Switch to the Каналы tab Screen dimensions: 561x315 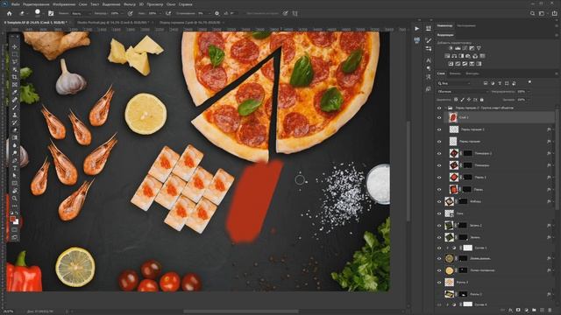pos(455,73)
